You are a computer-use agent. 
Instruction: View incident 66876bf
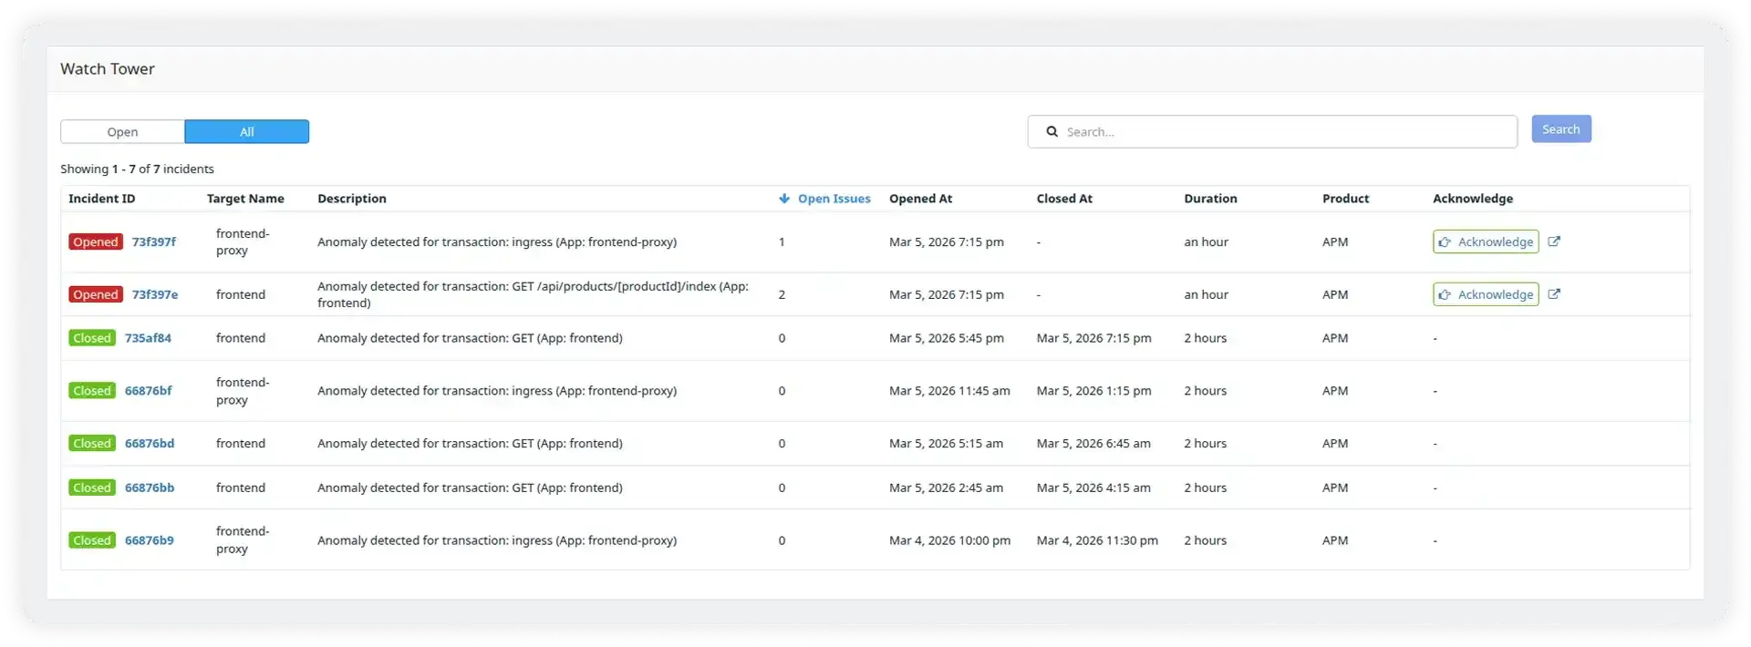[x=148, y=391]
